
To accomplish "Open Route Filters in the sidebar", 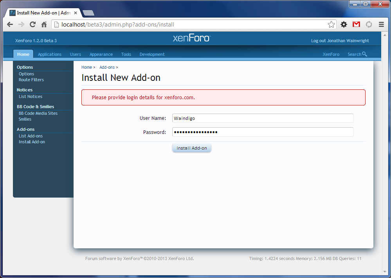I will [x=31, y=80].
